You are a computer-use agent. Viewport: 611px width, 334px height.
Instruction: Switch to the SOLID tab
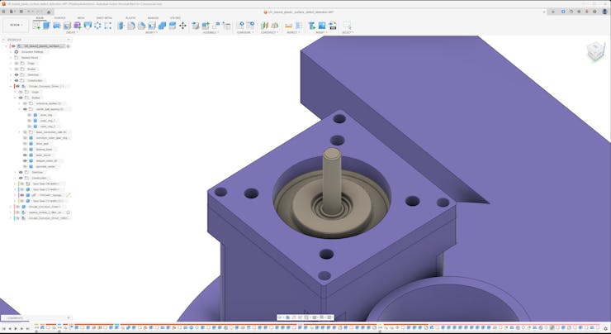[x=40, y=18]
